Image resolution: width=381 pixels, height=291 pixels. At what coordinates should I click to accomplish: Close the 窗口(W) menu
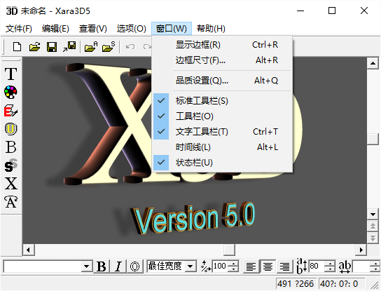(172, 29)
